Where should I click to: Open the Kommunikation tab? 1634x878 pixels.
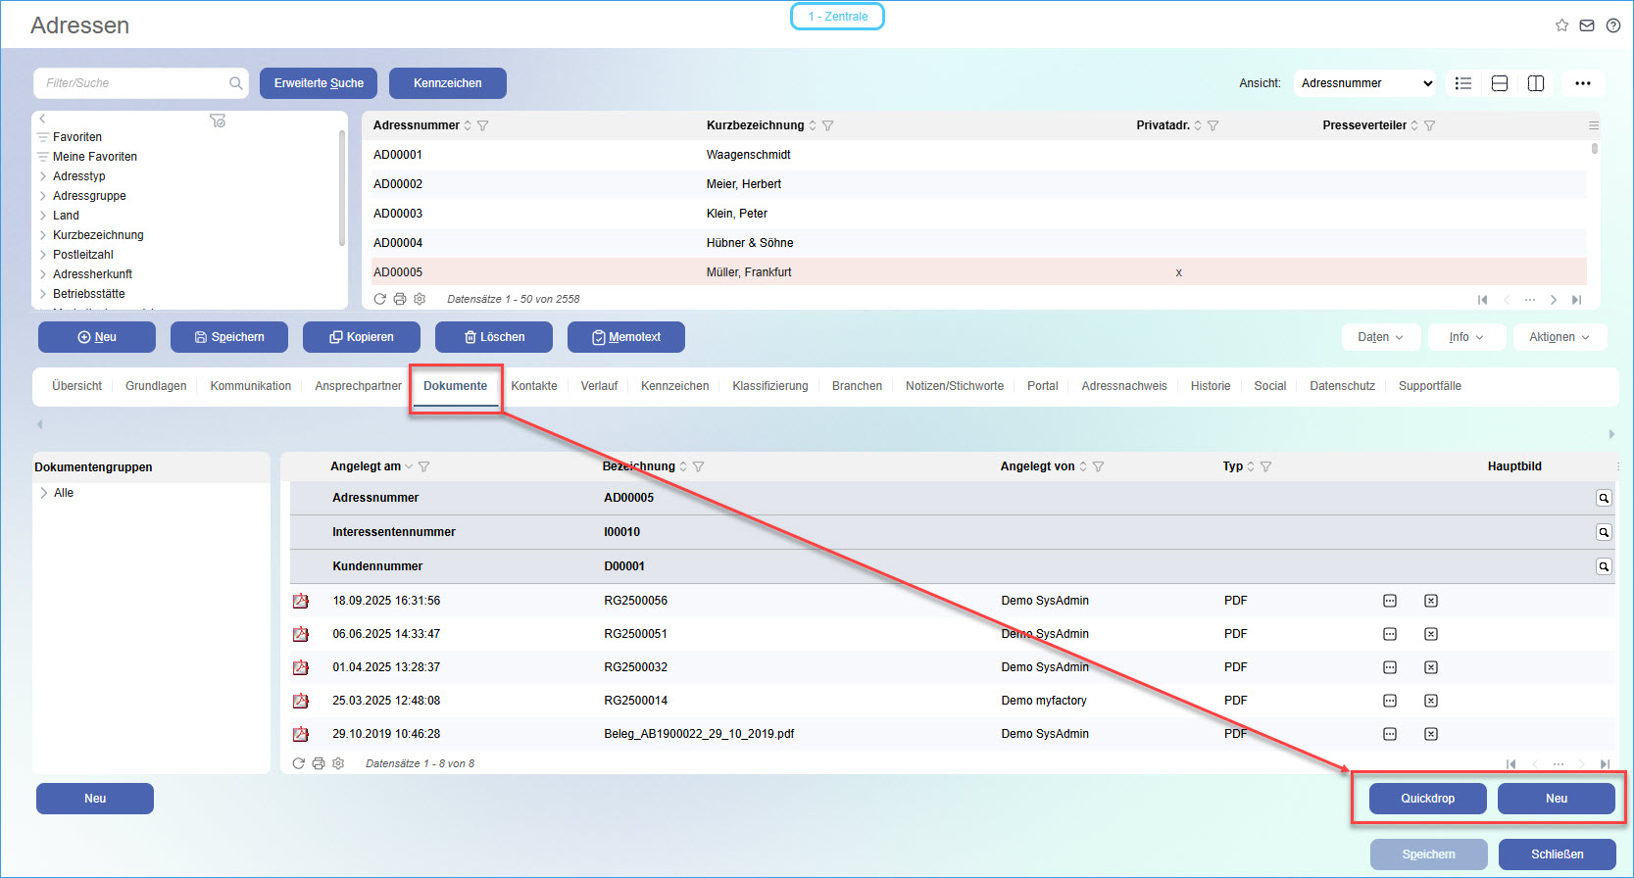tap(250, 386)
